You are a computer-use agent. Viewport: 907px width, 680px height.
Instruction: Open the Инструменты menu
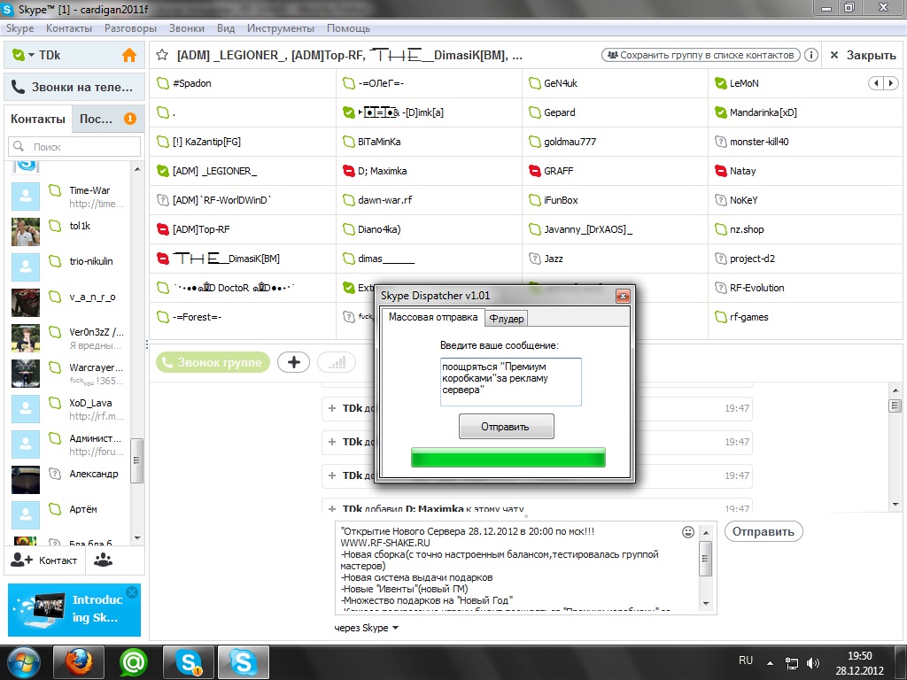281,28
